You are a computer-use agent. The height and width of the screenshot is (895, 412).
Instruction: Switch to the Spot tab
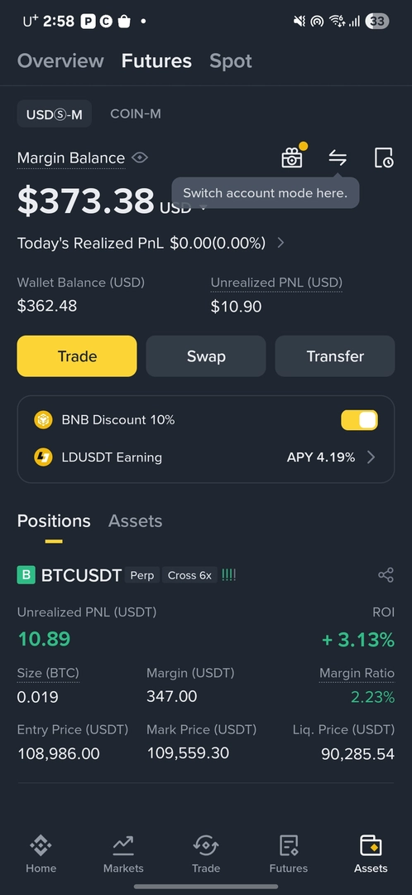tap(231, 61)
